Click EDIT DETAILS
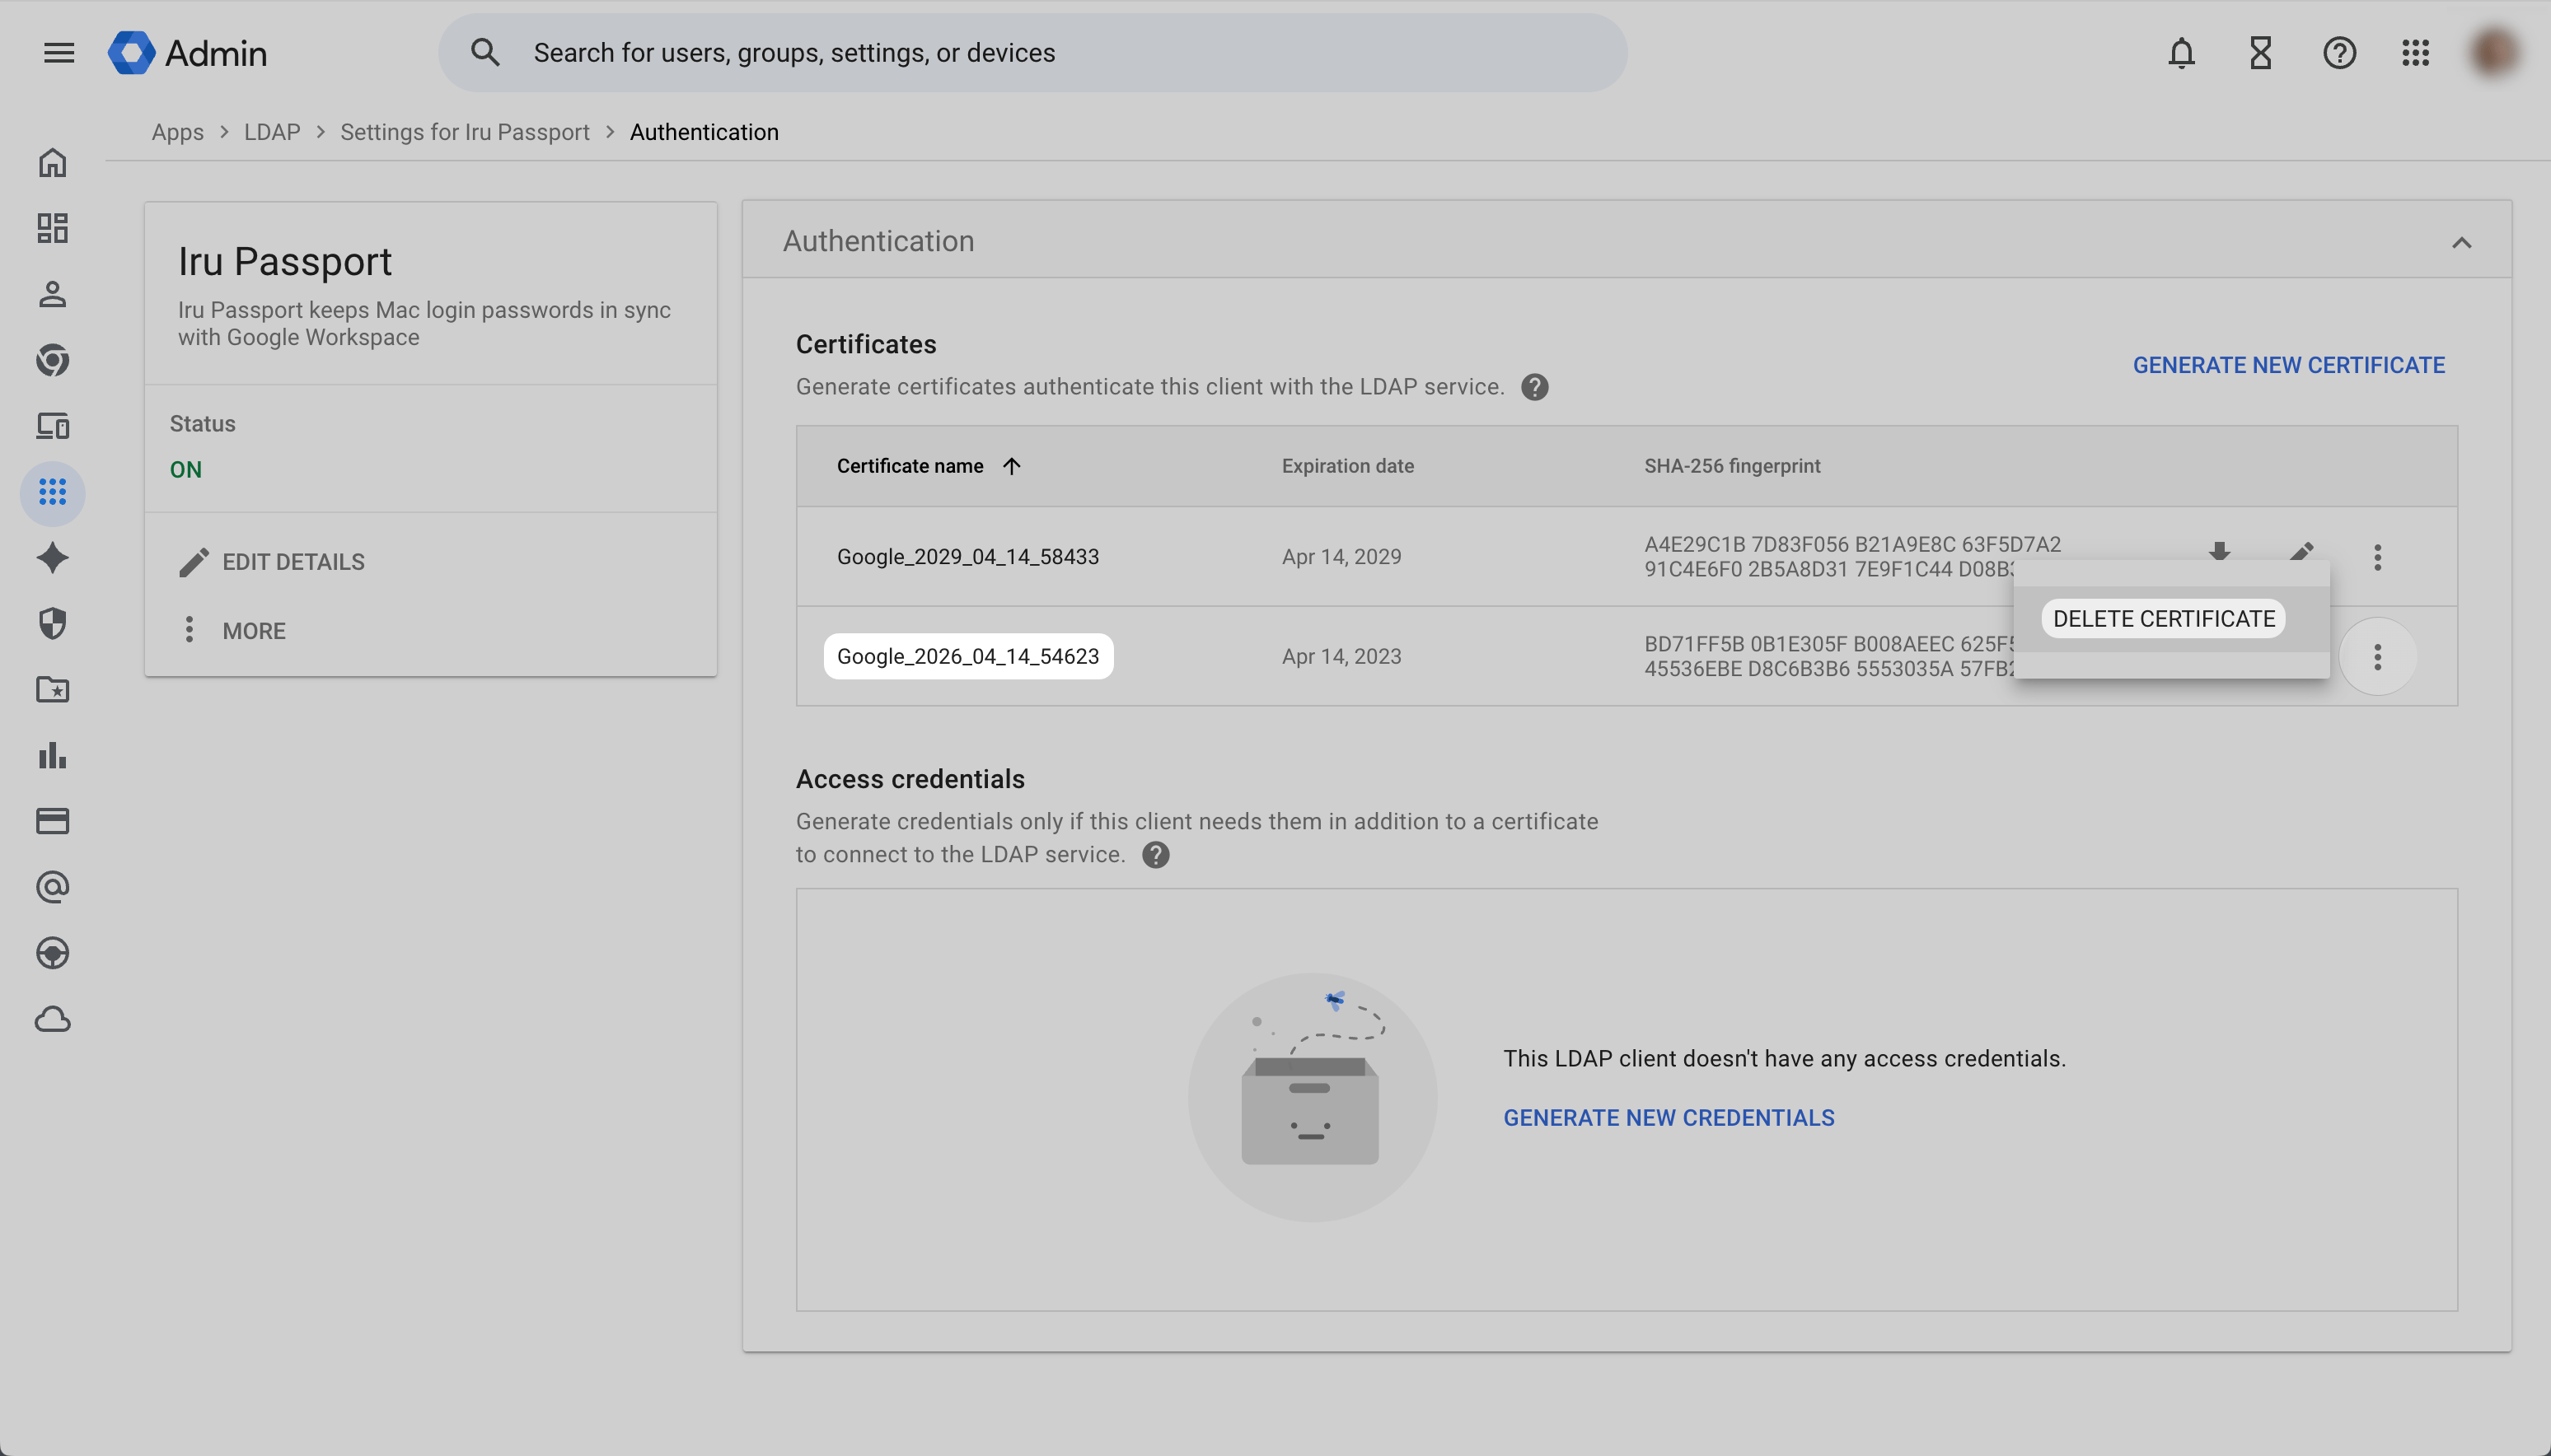Screen dimensions: 2551x1456 pos(272,562)
